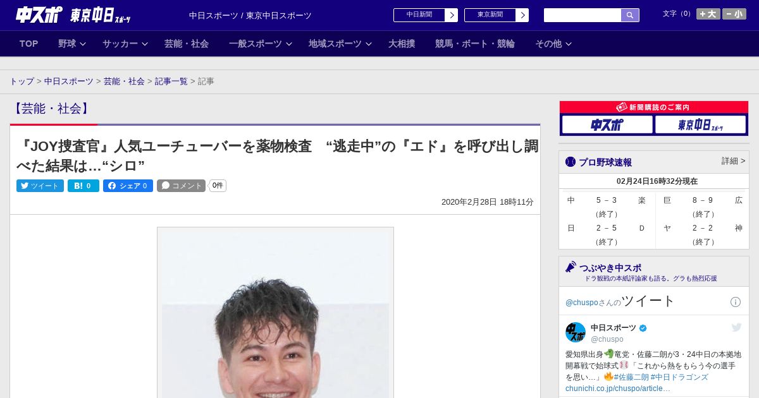The image size is (759, 398).
Task: Open the 中日新聞 link button
Action: click(x=419, y=15)
